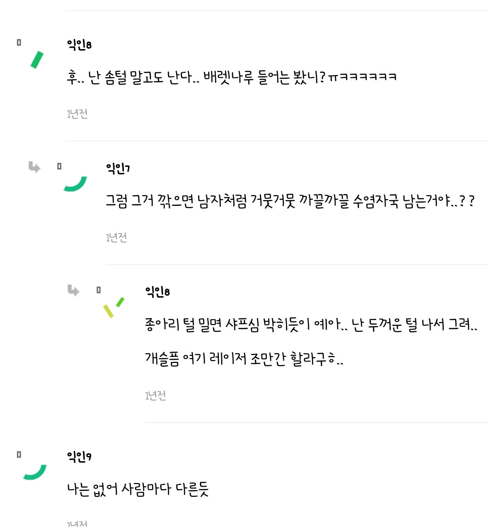Select the green arc avatar of 익인9
This screenshot has width=501, height=527.
(x=35, y=472)
